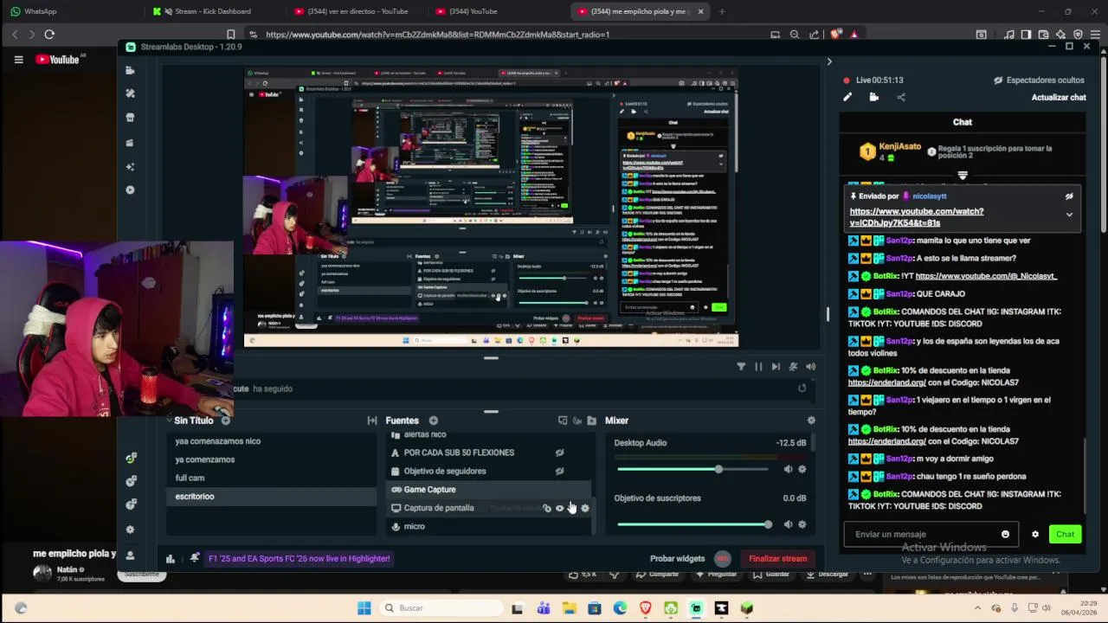1108x623 pixels.
Task: Select the 'full cam' scene
Action: pos(270,478)
